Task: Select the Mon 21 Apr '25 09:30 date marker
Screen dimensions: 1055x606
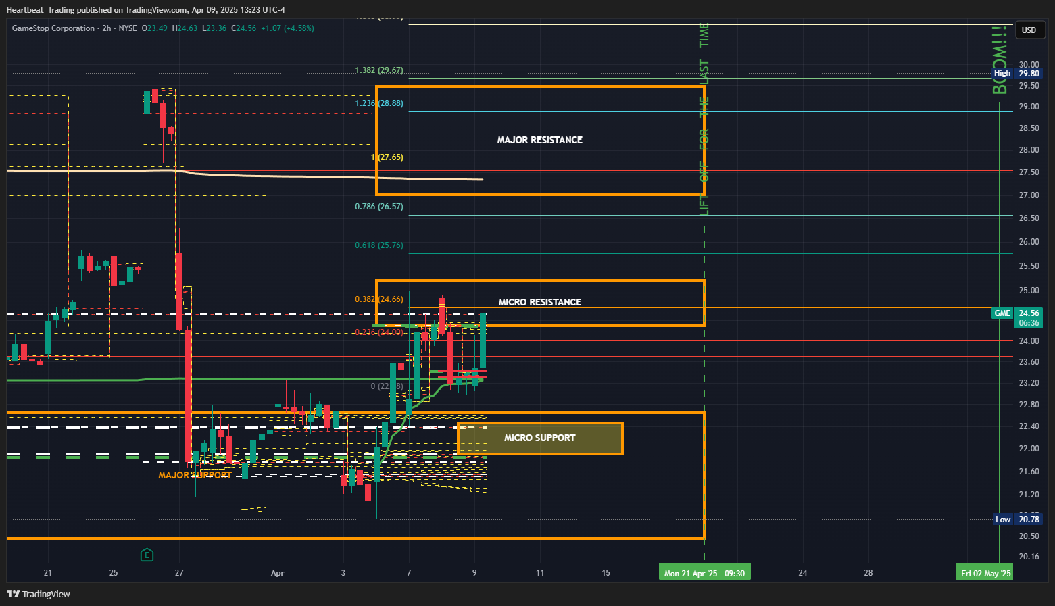Action: [x=704, y=573]
